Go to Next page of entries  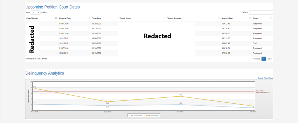(269, 59)
